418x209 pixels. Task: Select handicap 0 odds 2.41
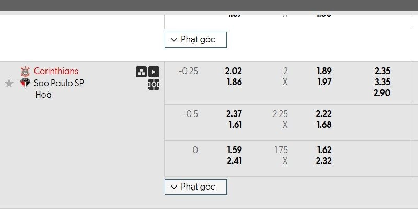point(234,161)
